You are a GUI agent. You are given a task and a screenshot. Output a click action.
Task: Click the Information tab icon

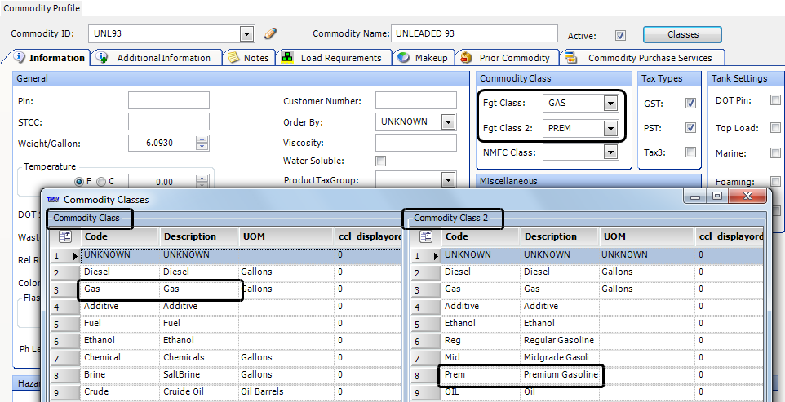[x=20, y=58]
